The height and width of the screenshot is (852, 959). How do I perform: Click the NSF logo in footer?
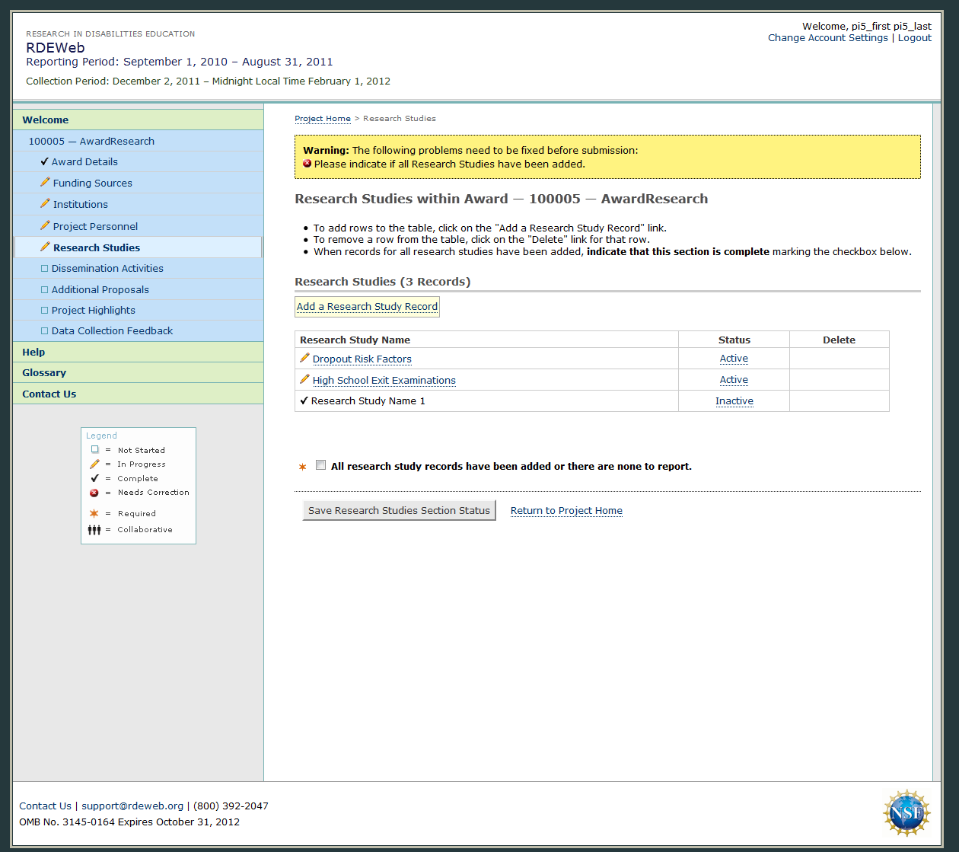pyautogui.click(x=906, y=813)
